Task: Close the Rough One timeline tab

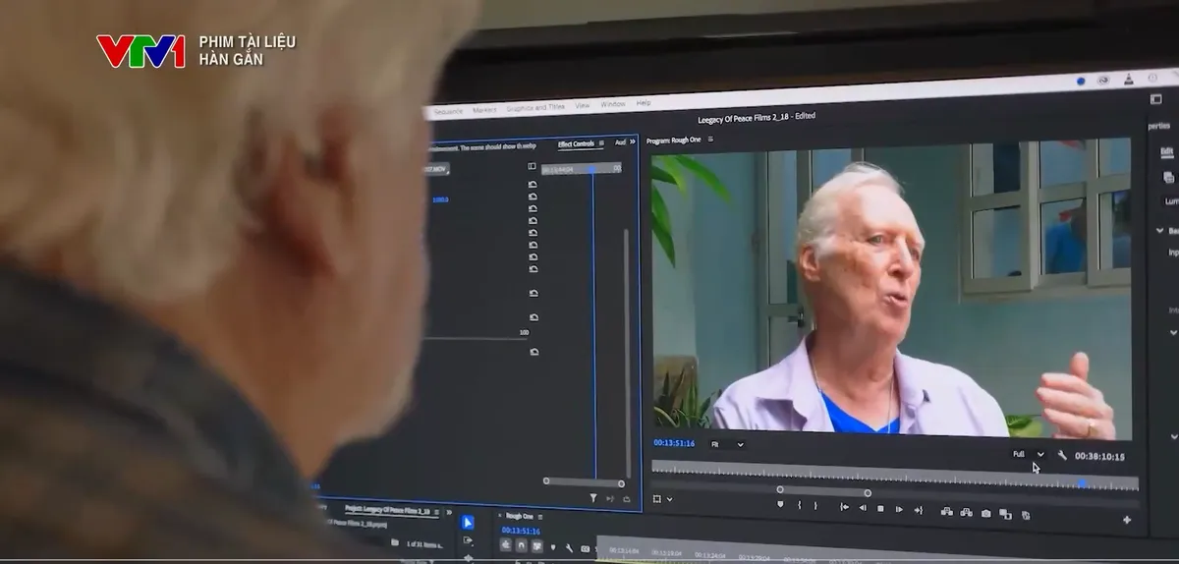Action: 499,515
